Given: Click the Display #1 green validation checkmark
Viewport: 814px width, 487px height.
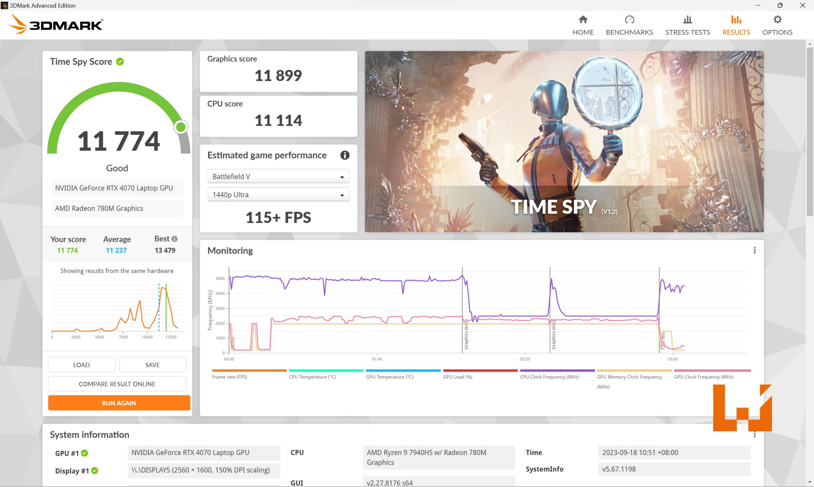Looking at the screenshot, I should [x=94, y=470].
